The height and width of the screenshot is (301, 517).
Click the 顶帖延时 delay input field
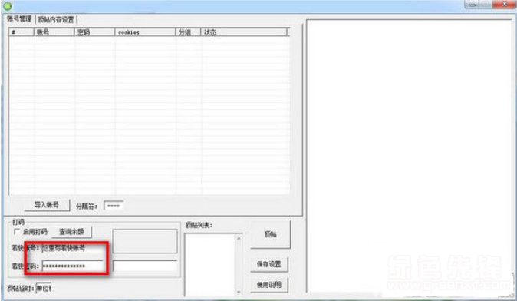[44, 288]
